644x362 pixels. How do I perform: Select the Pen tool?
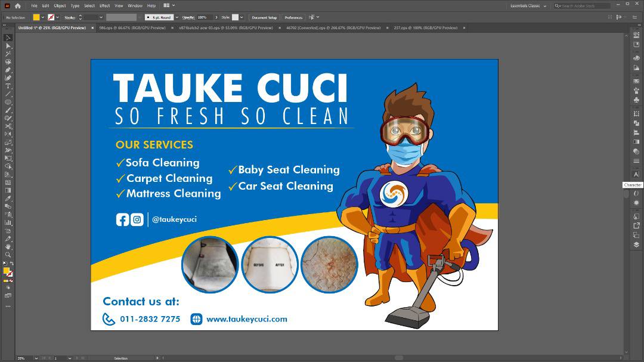[x=8, y=70]
